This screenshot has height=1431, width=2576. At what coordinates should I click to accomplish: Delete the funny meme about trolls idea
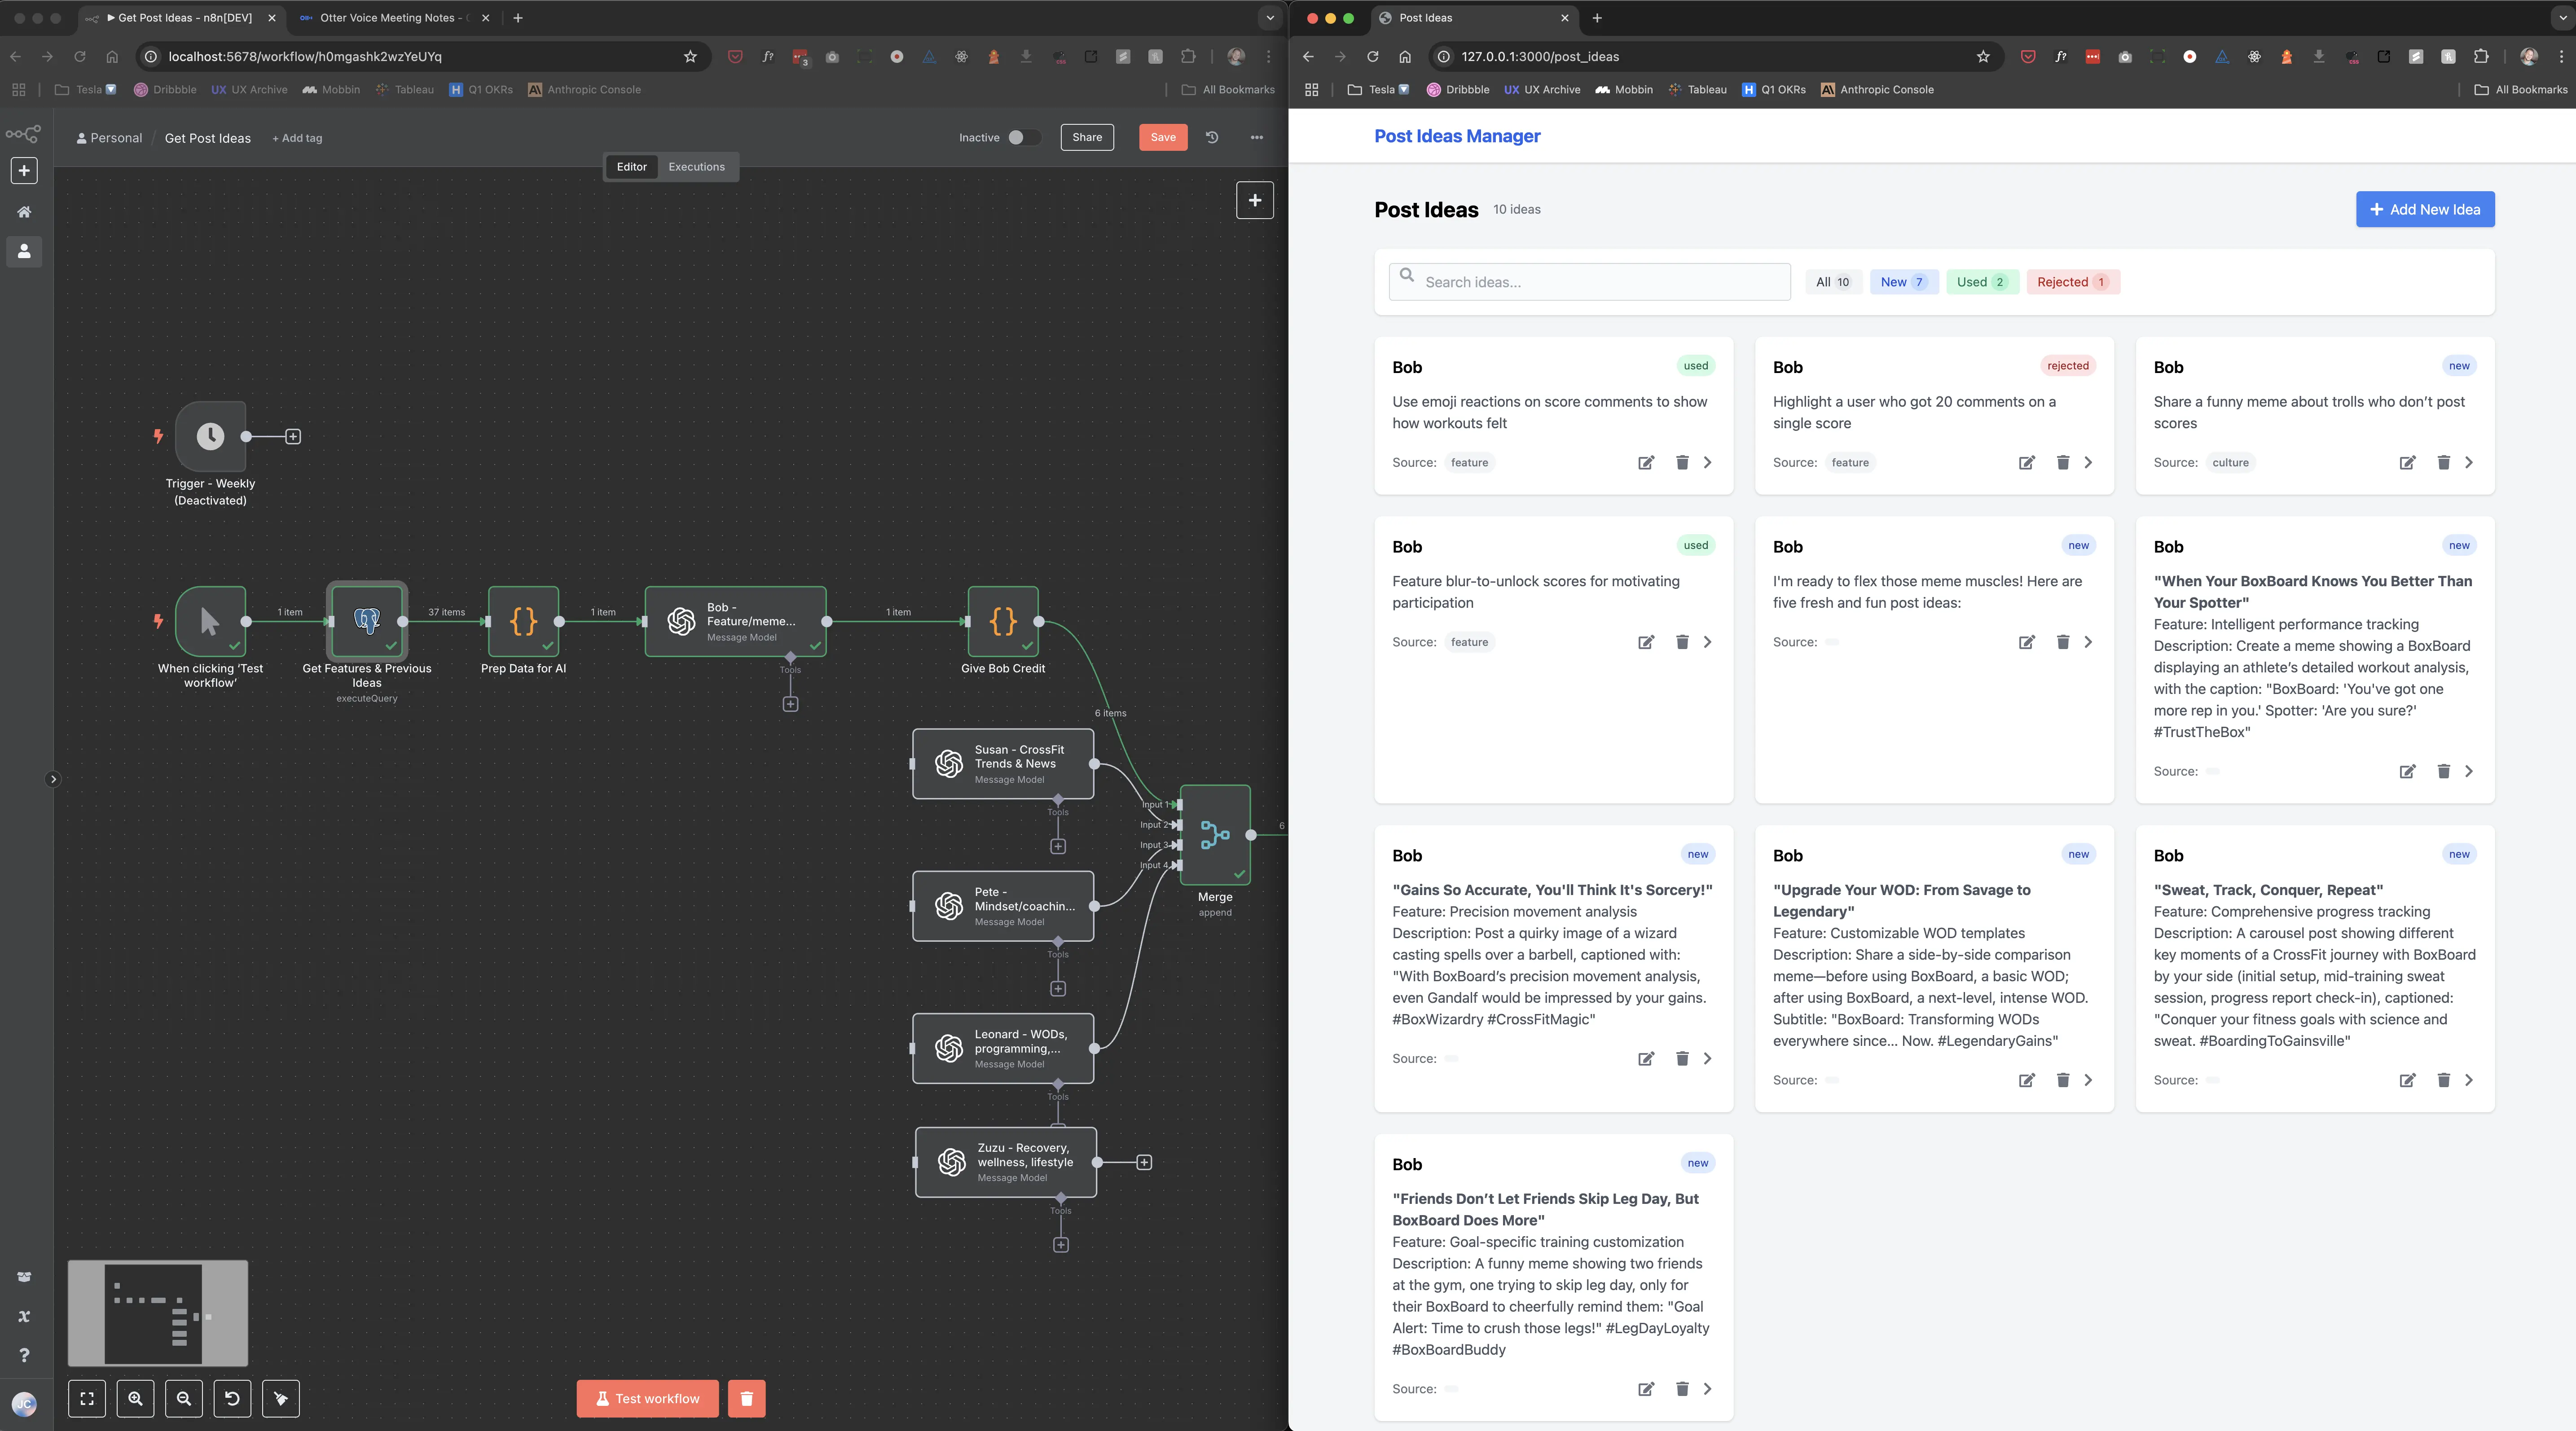pyautogui.click(x=2443, y=462)
